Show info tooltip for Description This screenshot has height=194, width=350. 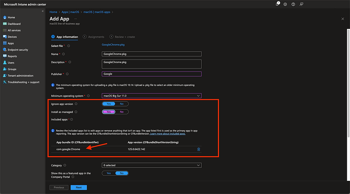70,62
